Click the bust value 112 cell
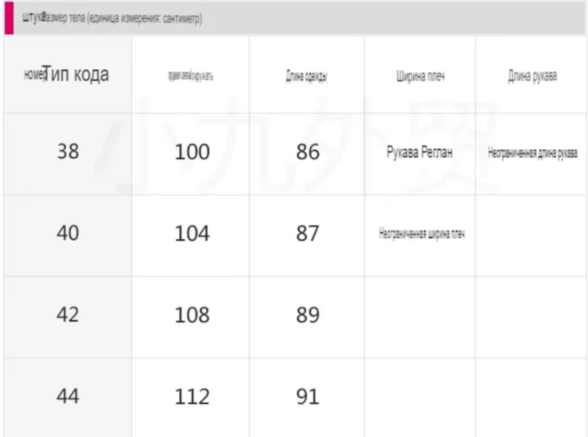The width and height of the screenshot is (588, 437). (191, 397)
